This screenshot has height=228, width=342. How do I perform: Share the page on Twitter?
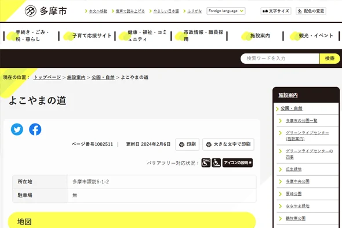pyautogui.click(x=17, y=129)
